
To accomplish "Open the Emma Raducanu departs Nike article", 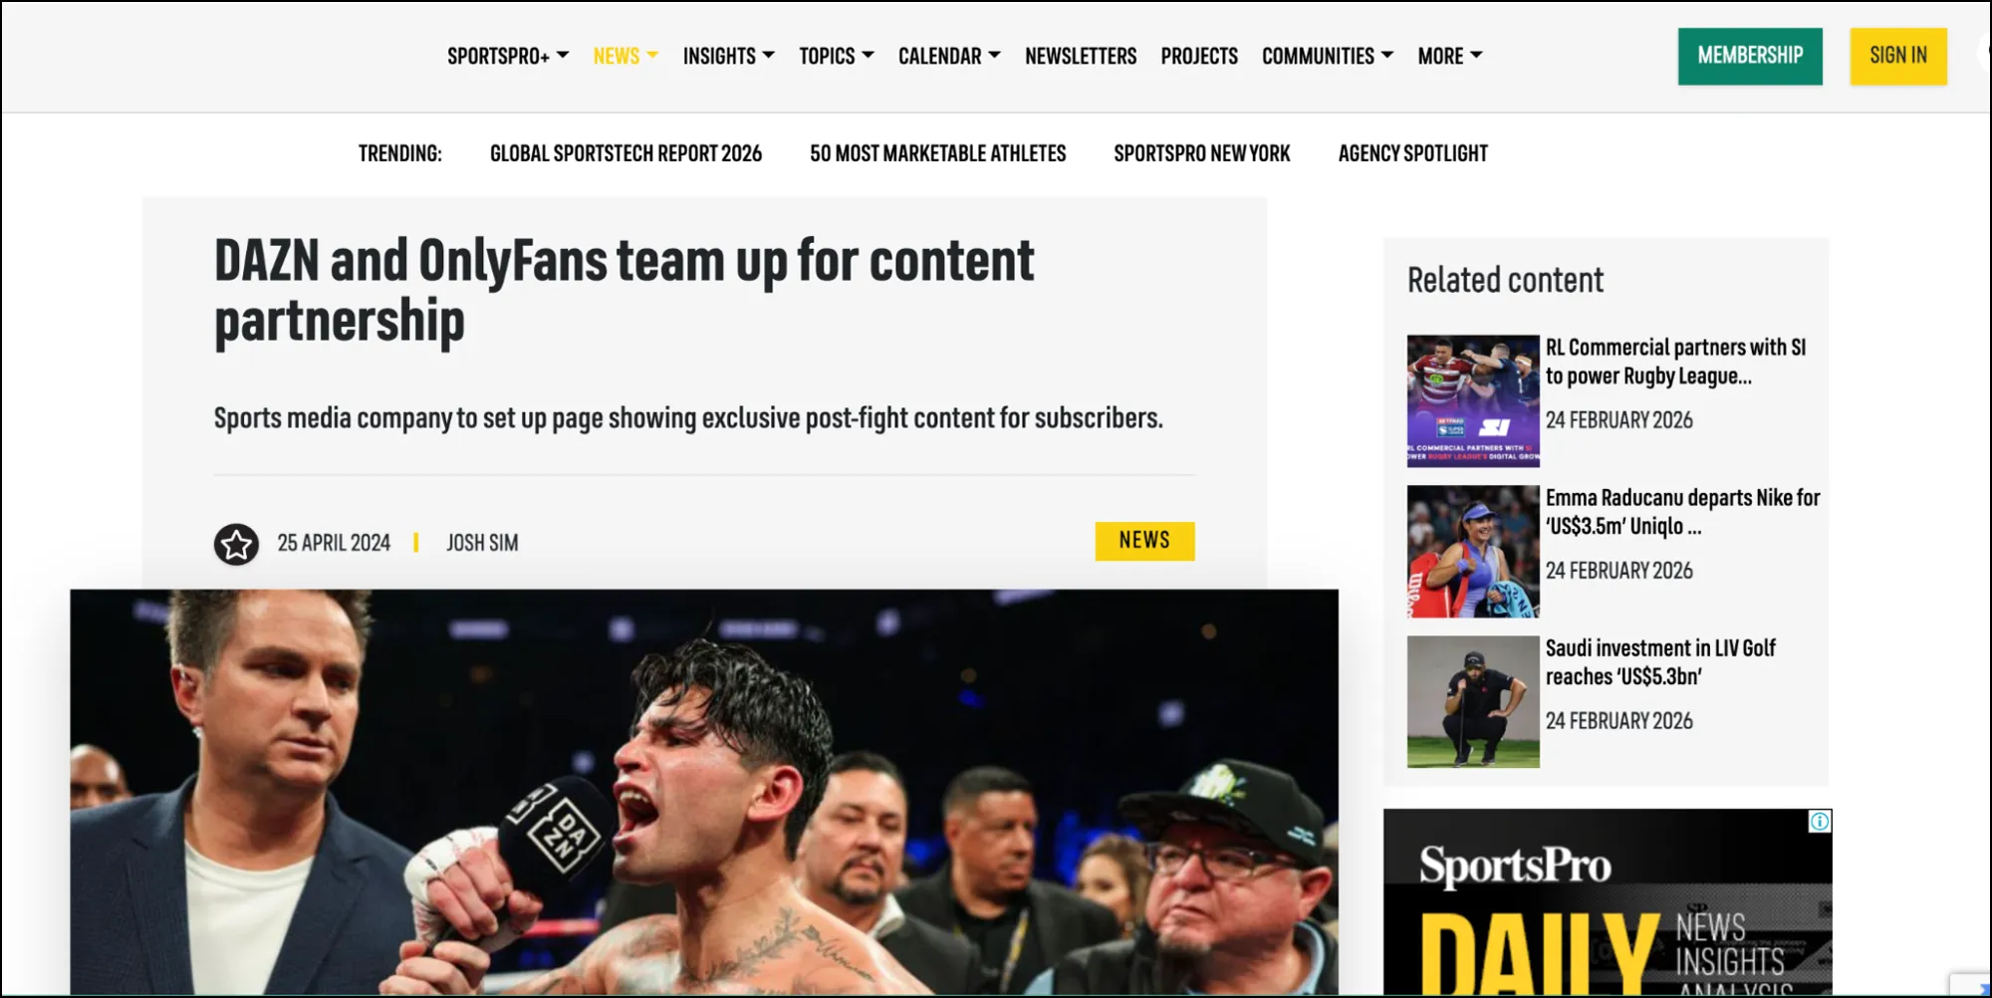I will 1682,512.
